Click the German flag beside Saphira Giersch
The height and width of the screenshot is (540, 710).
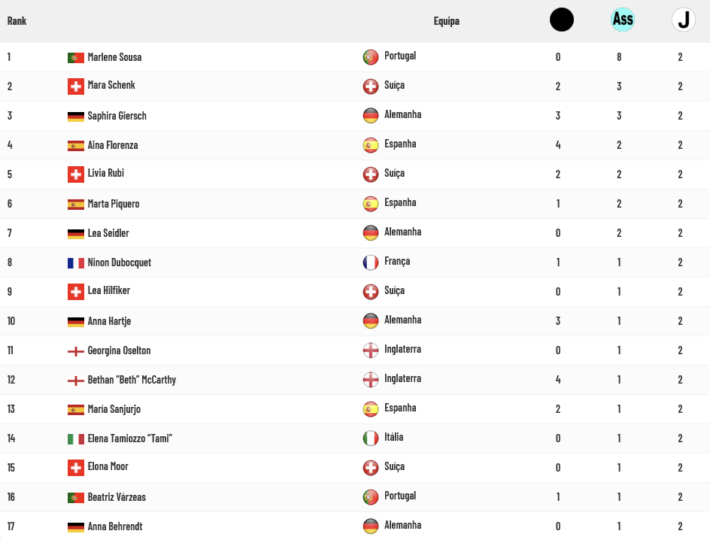[x=76, y=117]
